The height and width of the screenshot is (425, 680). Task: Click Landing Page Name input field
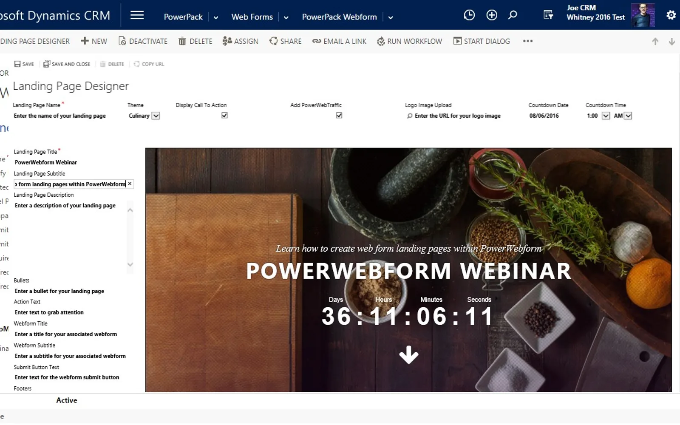coord(59,116)
